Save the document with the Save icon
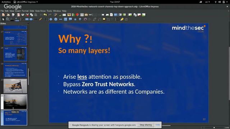230x129 pixels. (x=13, y=15)
